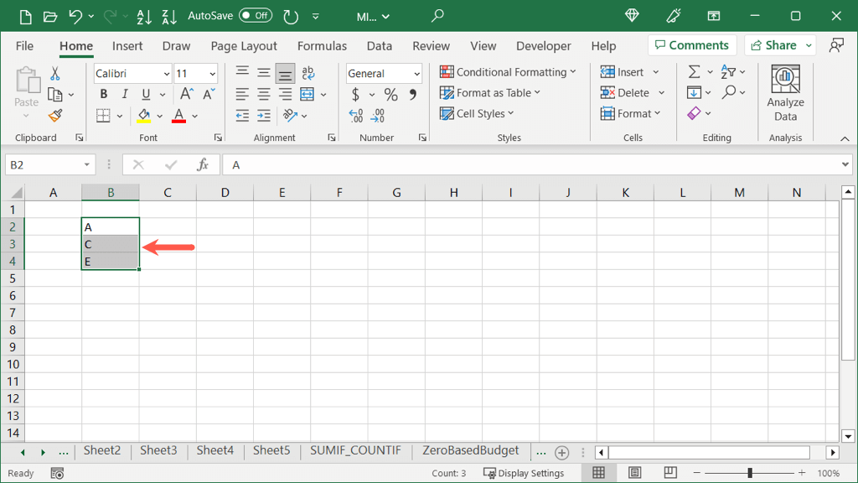Click the Merge & Center icon
The height and width of the screenshot is (483, 858).
click(307, 94)
